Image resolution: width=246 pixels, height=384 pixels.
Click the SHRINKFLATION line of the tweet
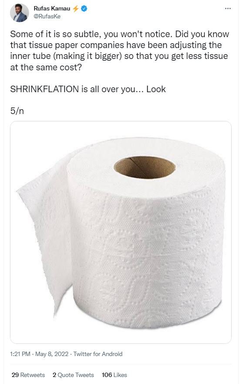tap(88, 89)
